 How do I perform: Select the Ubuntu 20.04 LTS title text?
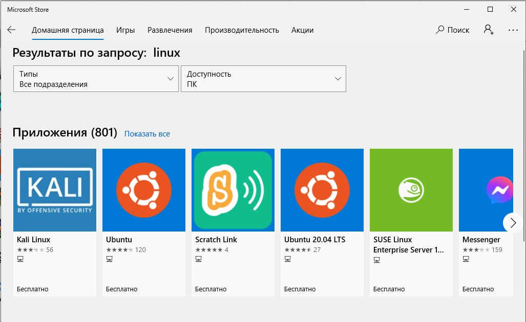click(314, 240)
